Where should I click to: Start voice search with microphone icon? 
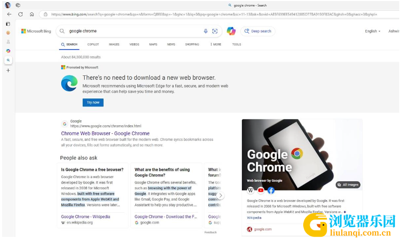coord(206,31)
